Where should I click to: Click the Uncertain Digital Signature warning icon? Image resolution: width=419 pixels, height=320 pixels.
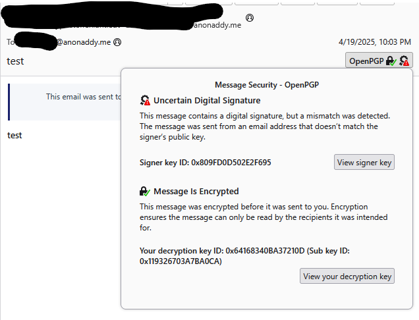pyautogui.click(x=145, y=101)
